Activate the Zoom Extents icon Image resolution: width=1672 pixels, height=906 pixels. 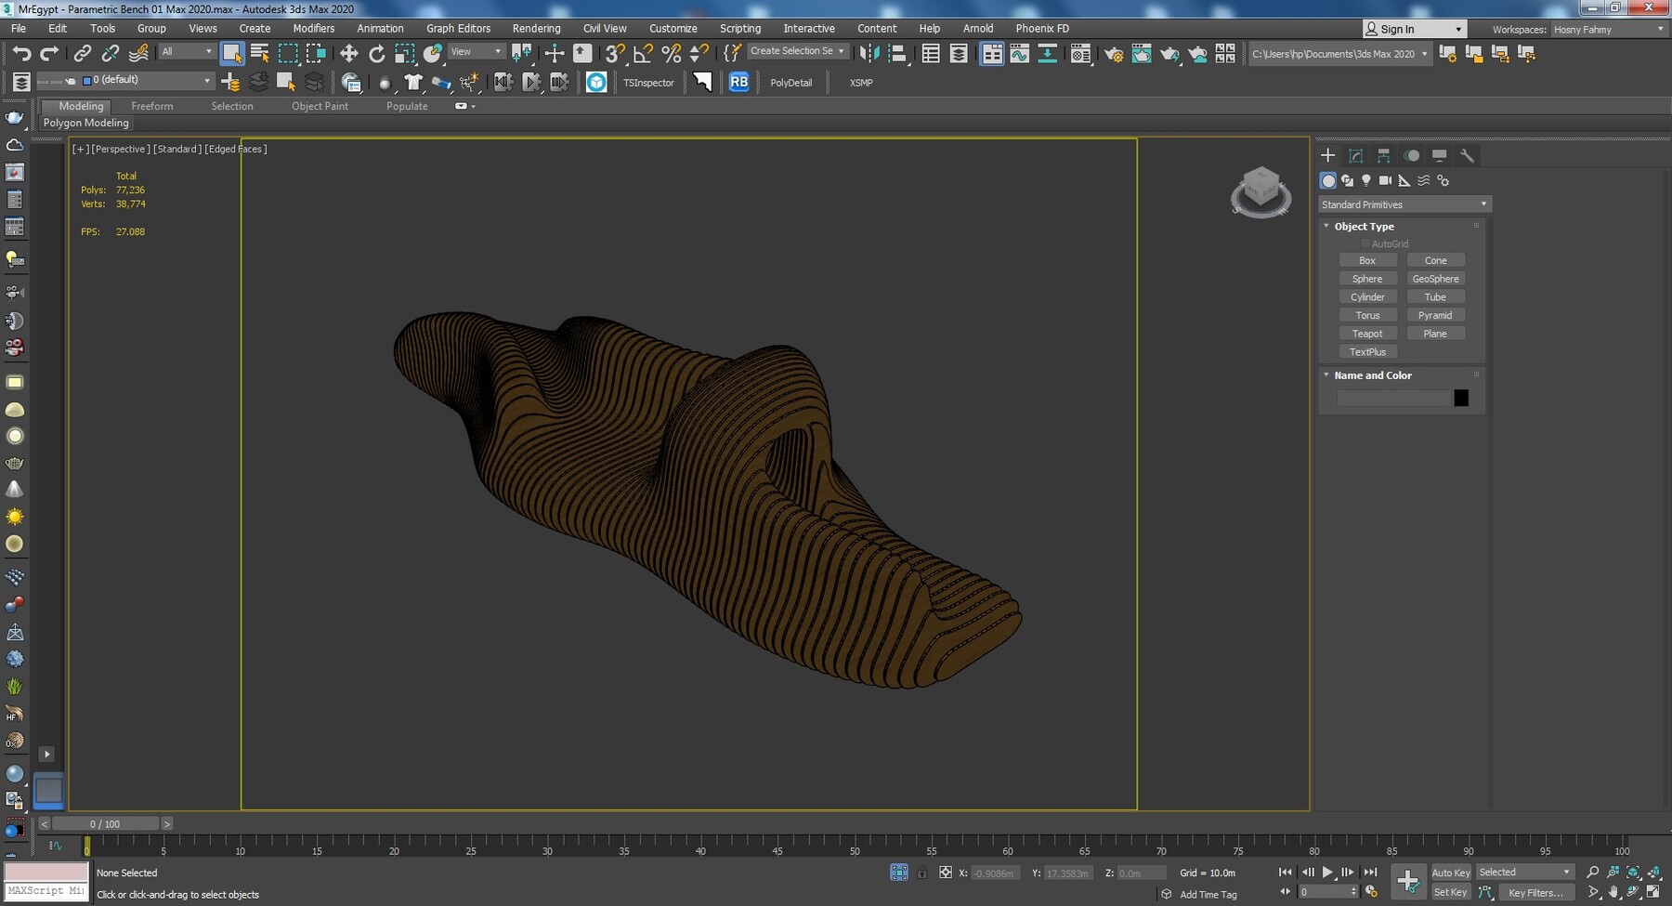pos(1633,873)
